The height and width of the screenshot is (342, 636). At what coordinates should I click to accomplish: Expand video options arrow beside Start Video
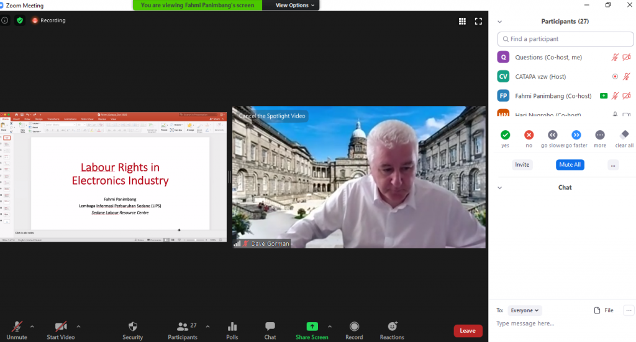click(x=78, y=327)
